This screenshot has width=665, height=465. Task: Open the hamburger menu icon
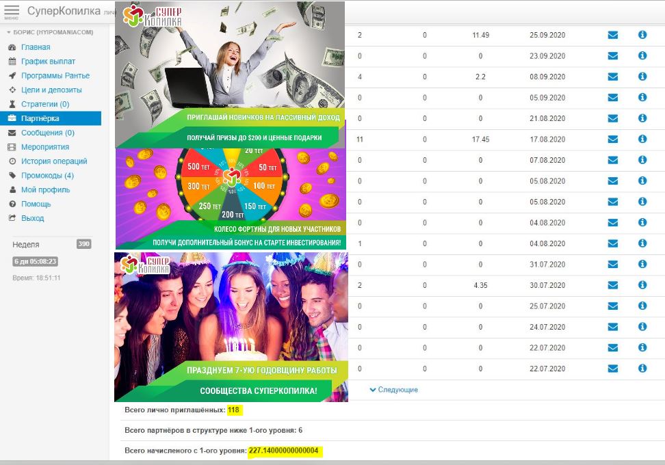point(12,12)
